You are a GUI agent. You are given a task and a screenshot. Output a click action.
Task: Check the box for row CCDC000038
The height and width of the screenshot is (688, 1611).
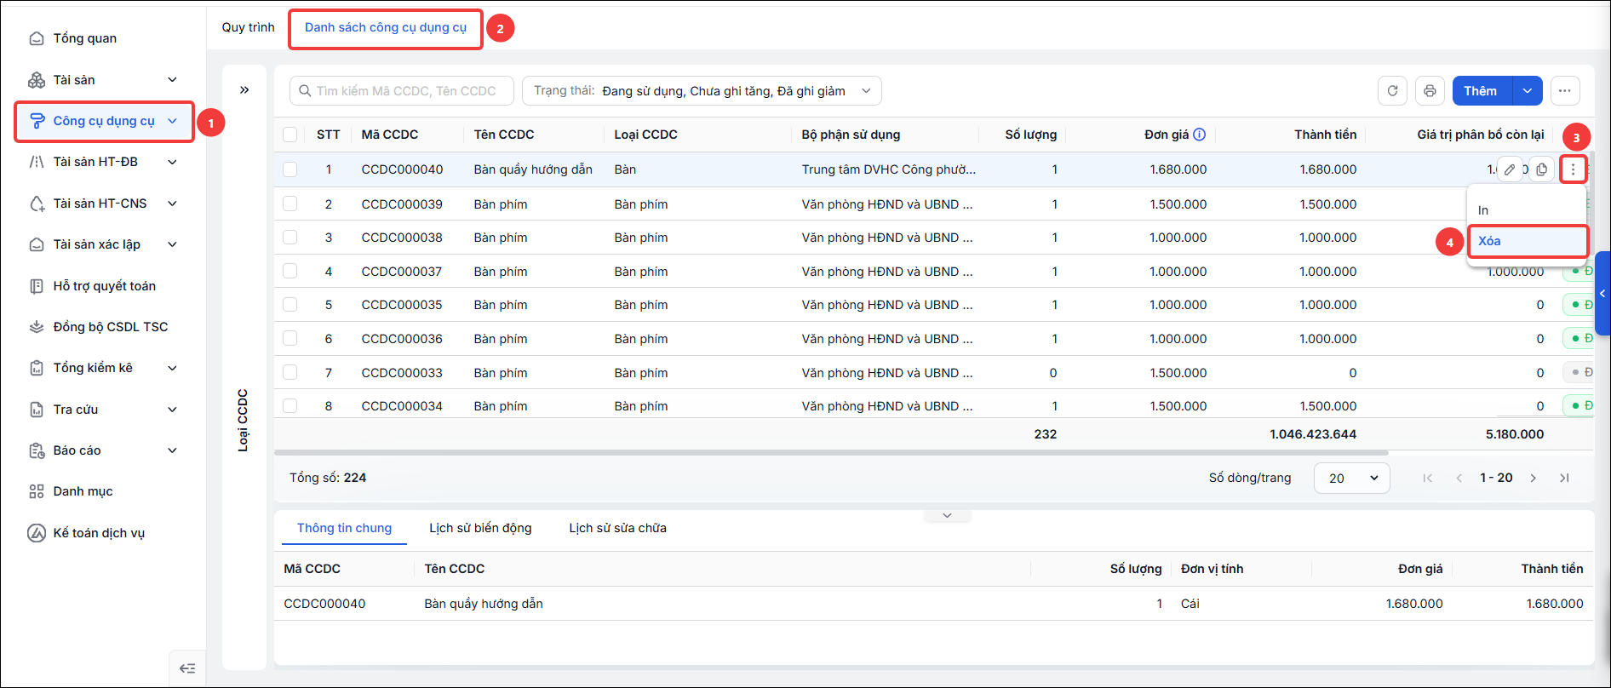point(290,238)
